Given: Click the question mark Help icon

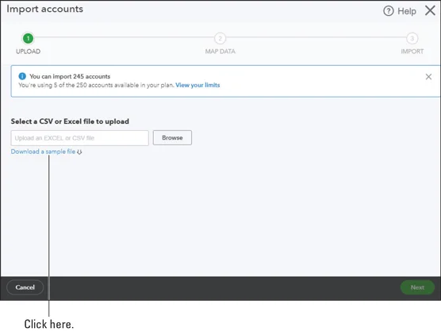Looking at the screenshot, I should [389, 11].
